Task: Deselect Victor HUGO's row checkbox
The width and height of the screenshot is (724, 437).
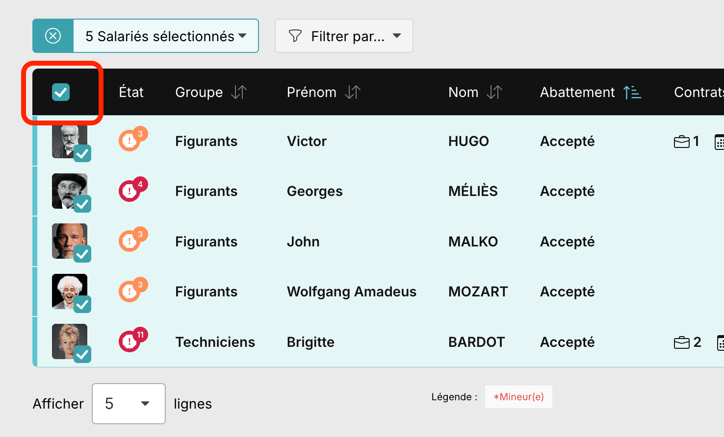Action: point(82,153)
